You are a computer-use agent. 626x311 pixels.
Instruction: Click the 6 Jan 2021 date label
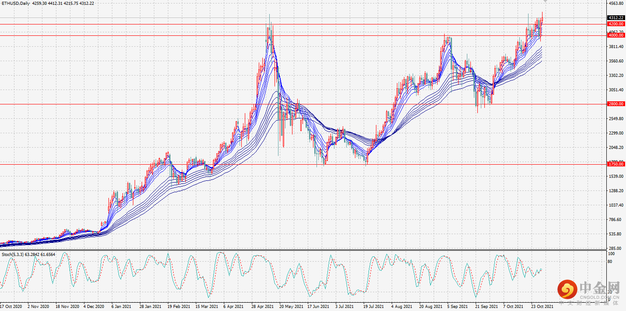121,307
